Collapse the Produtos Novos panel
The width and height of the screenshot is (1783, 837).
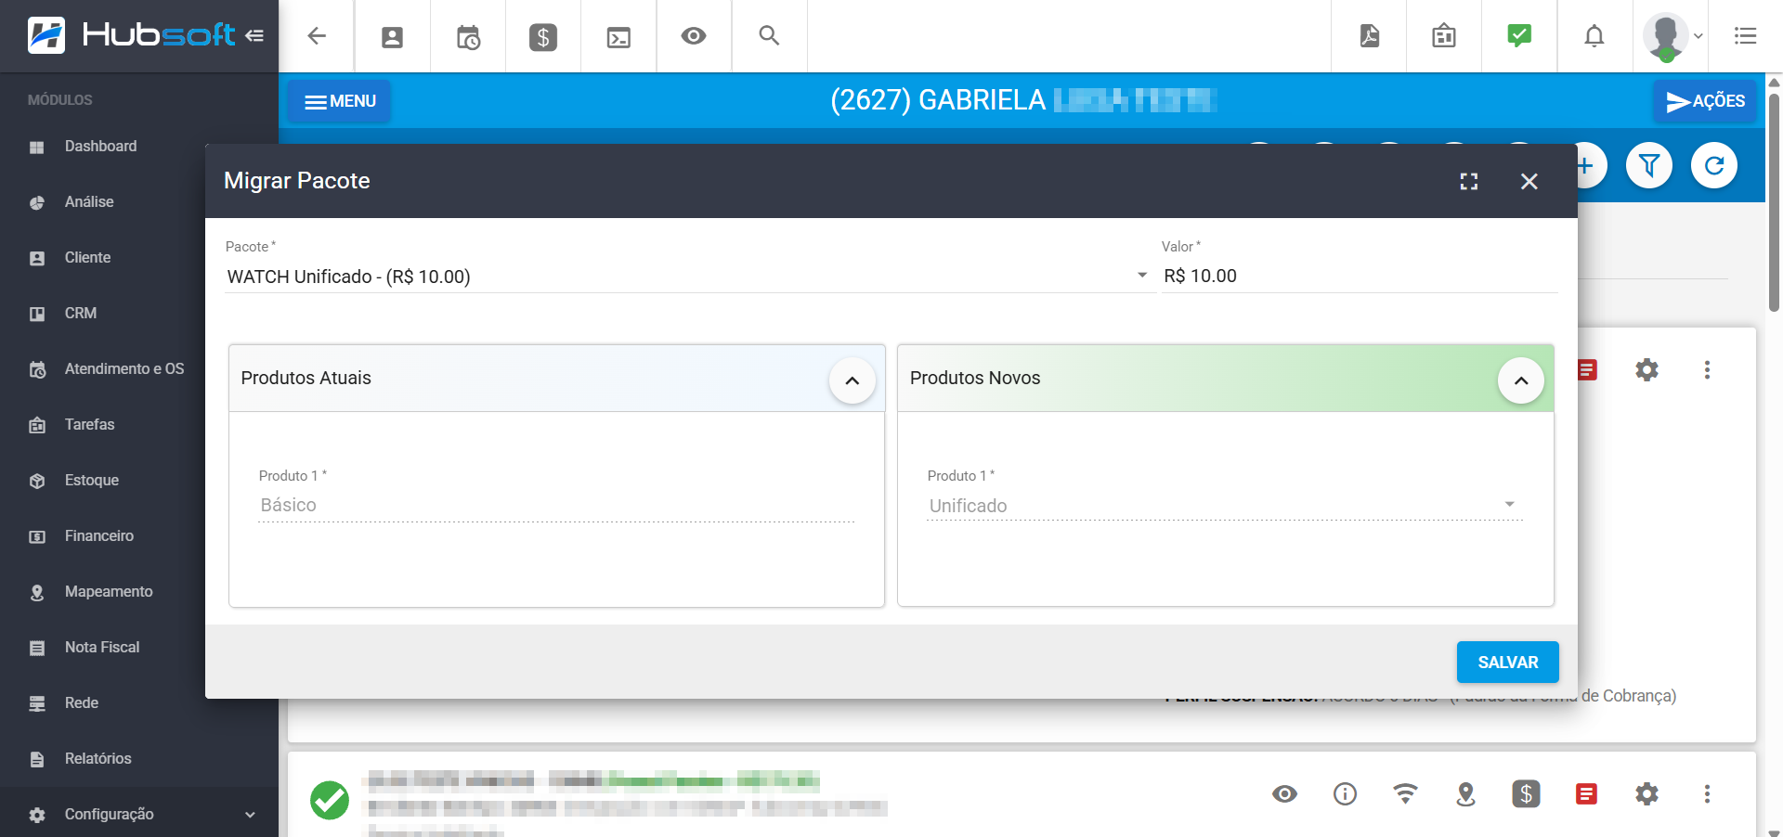tap(1520, 380)
